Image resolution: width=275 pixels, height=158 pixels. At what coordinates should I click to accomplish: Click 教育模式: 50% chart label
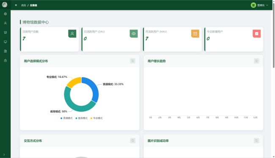tap(59, 111)
